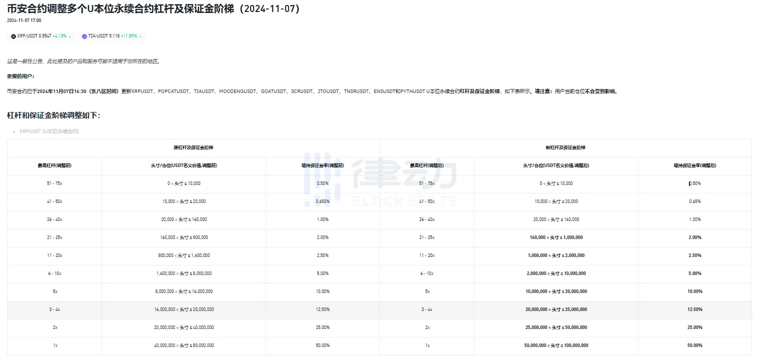Click the +4.13% XRP change value
Image resolution: width=761 pixels, height=360 pixels.
click(60, 36)
